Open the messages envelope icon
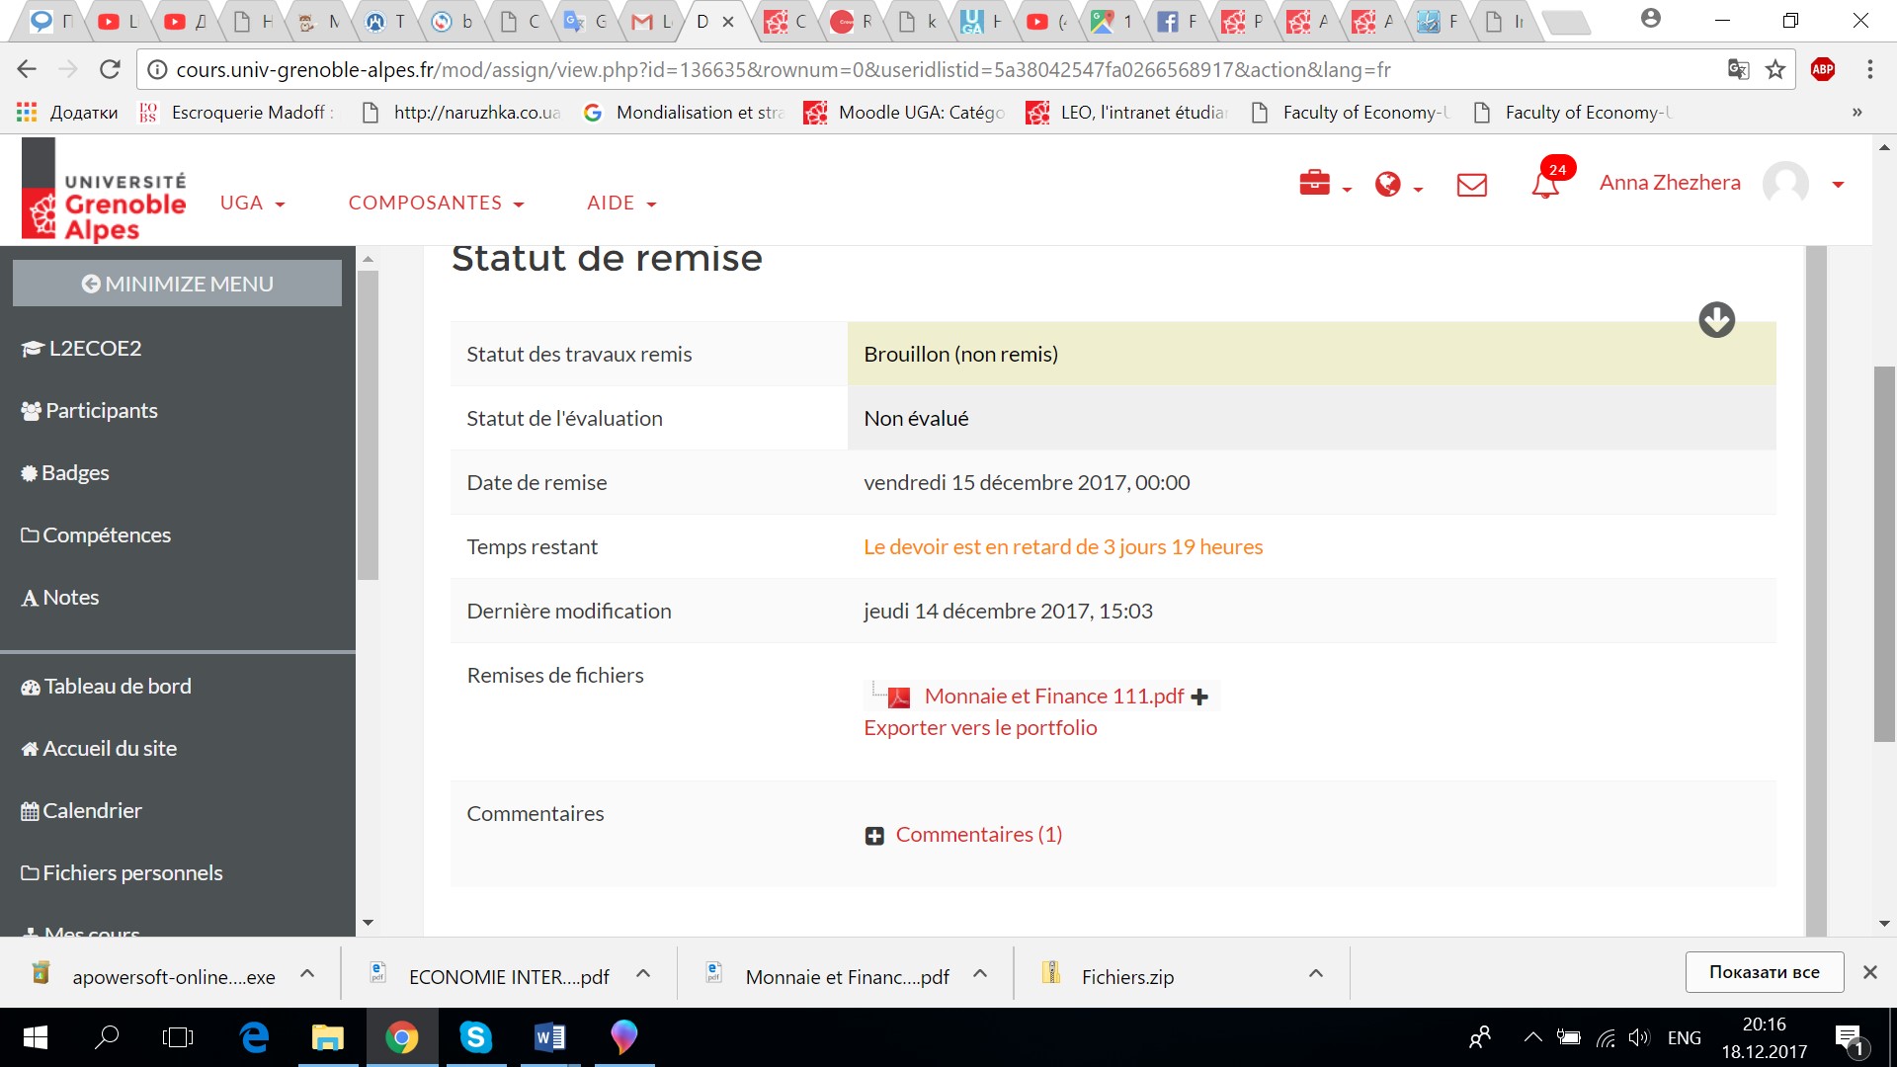 point(1471,185)
